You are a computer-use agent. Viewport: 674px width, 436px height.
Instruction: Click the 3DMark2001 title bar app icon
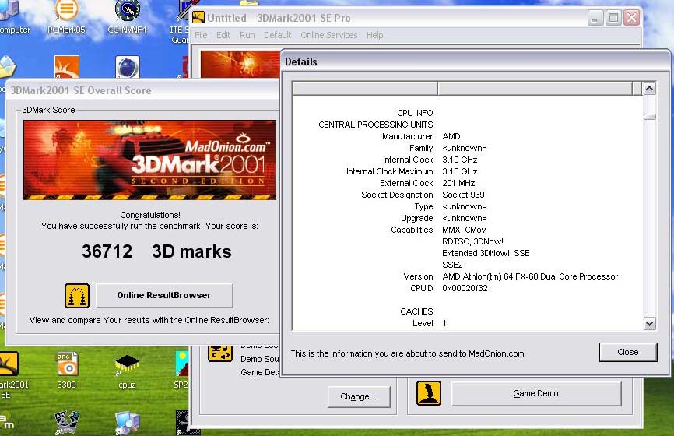pyautogui.click(x=198, y=18)
